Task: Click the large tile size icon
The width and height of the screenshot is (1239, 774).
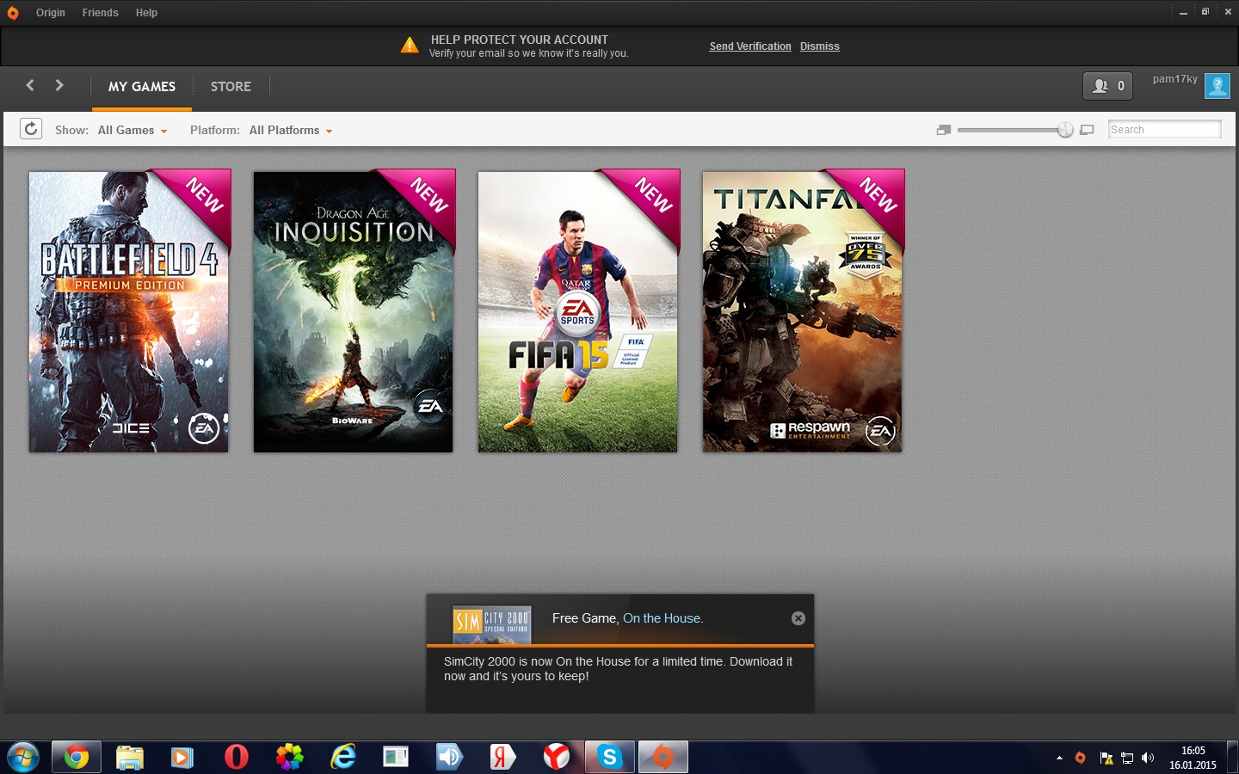Action: [1087, 130]
